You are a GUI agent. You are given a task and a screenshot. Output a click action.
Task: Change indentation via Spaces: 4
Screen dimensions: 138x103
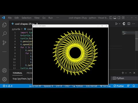click(x=48, y=86)
